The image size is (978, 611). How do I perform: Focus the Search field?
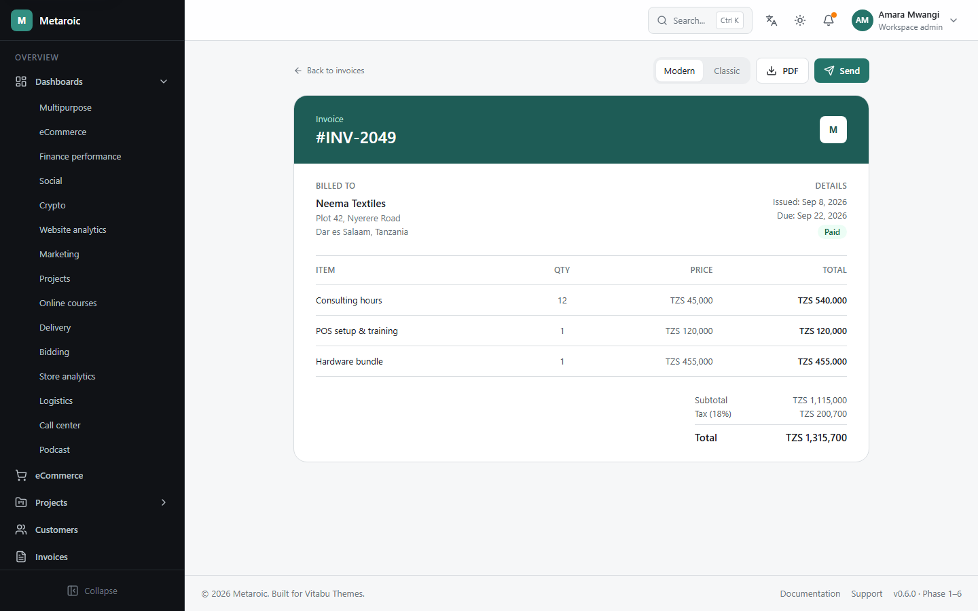(x=700, y=20)
